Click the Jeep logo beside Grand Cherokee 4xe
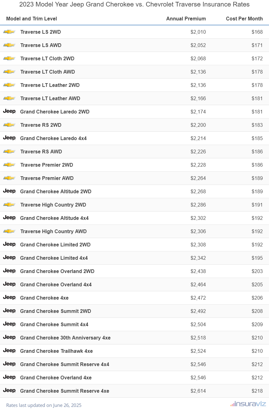The height and width of the screenshot is (410, 269). (9, 297)
